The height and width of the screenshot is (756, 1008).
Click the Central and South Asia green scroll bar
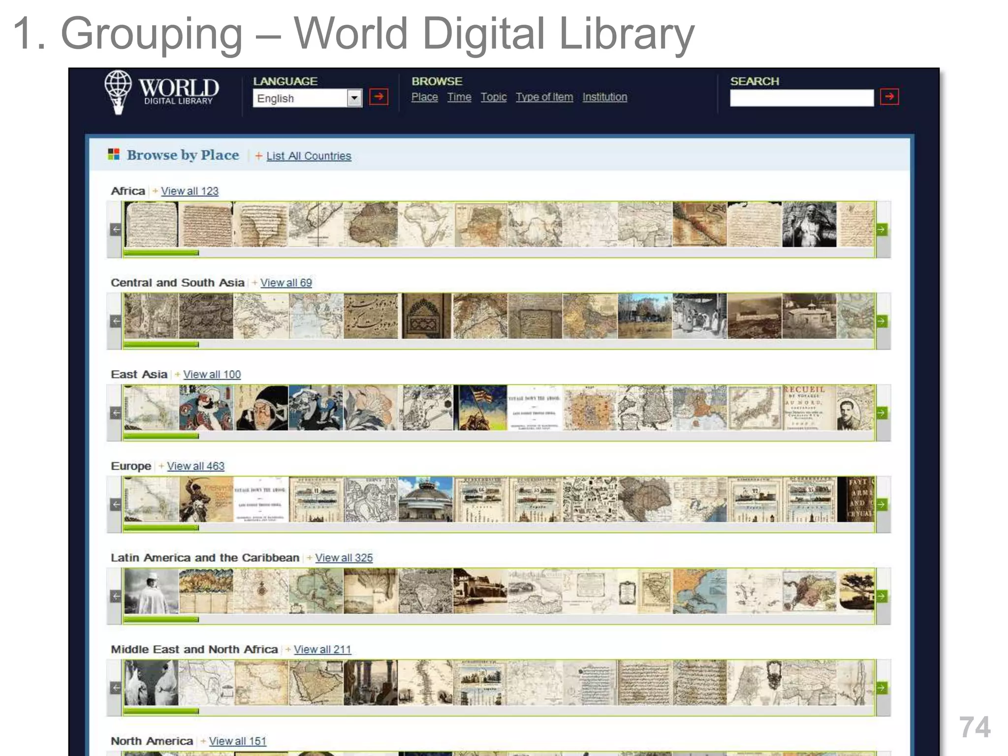click(161, 344)
